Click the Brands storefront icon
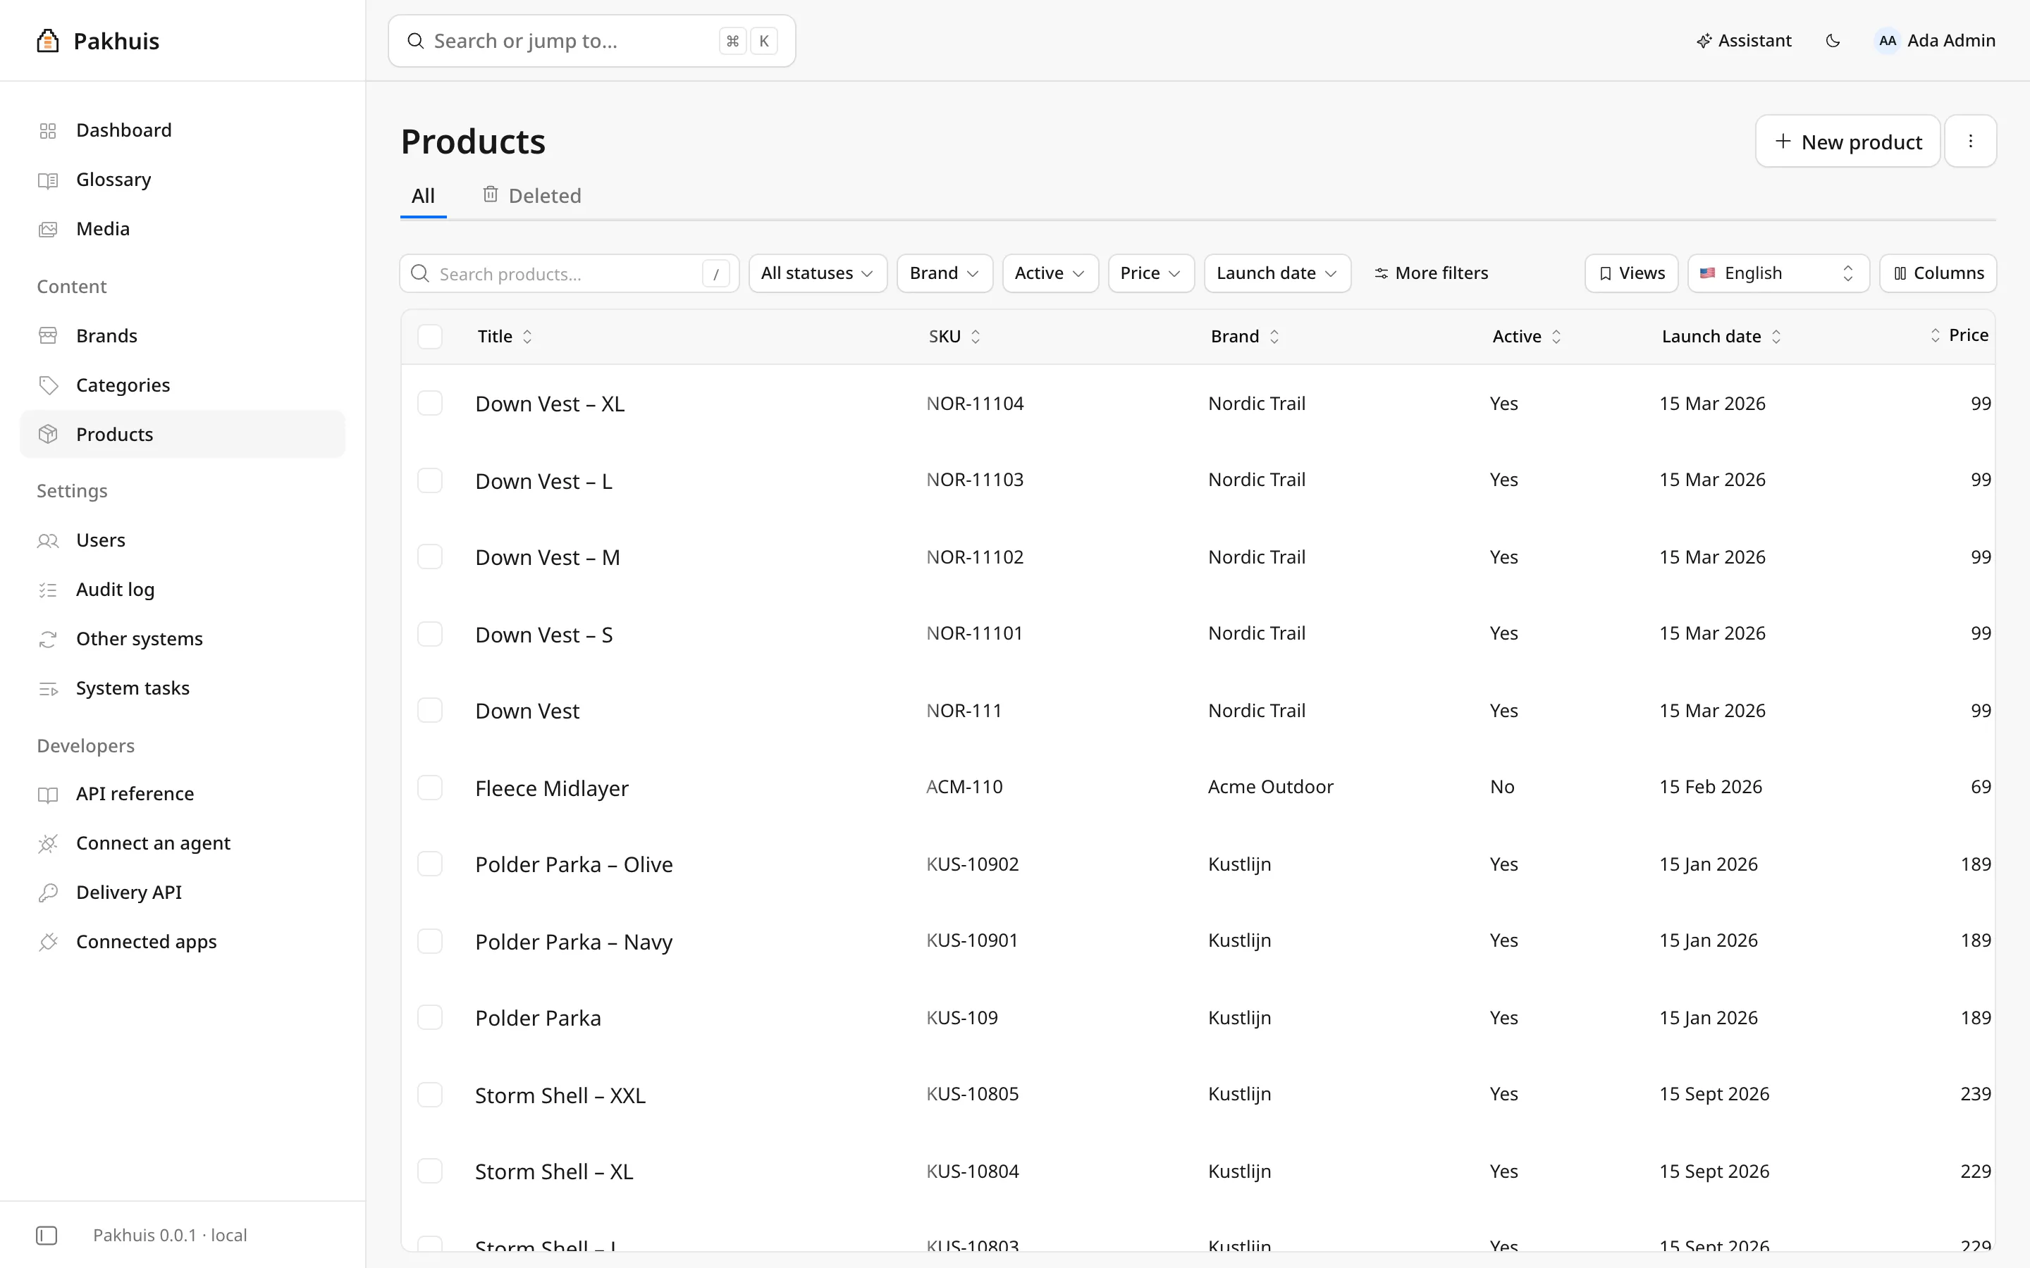 pyautogui.click(x=48, y=335)
